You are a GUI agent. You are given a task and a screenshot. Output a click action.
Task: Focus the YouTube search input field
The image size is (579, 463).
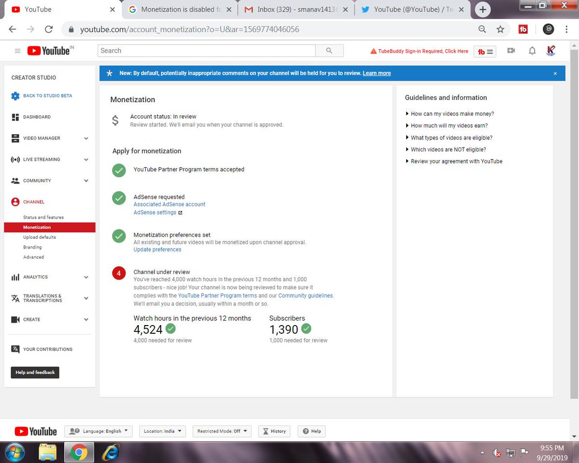207,51
